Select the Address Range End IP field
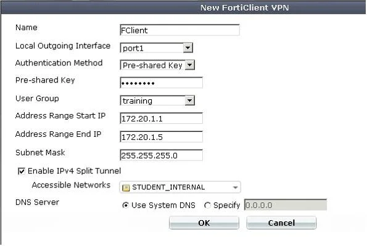 [x=161, y=137]
